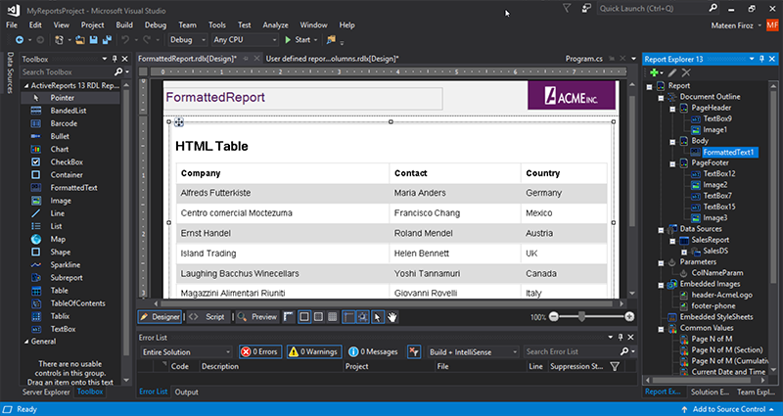783x416 pixels.
Task: Toggle the 0 Errors filter
Action: (x=260, y=352)
